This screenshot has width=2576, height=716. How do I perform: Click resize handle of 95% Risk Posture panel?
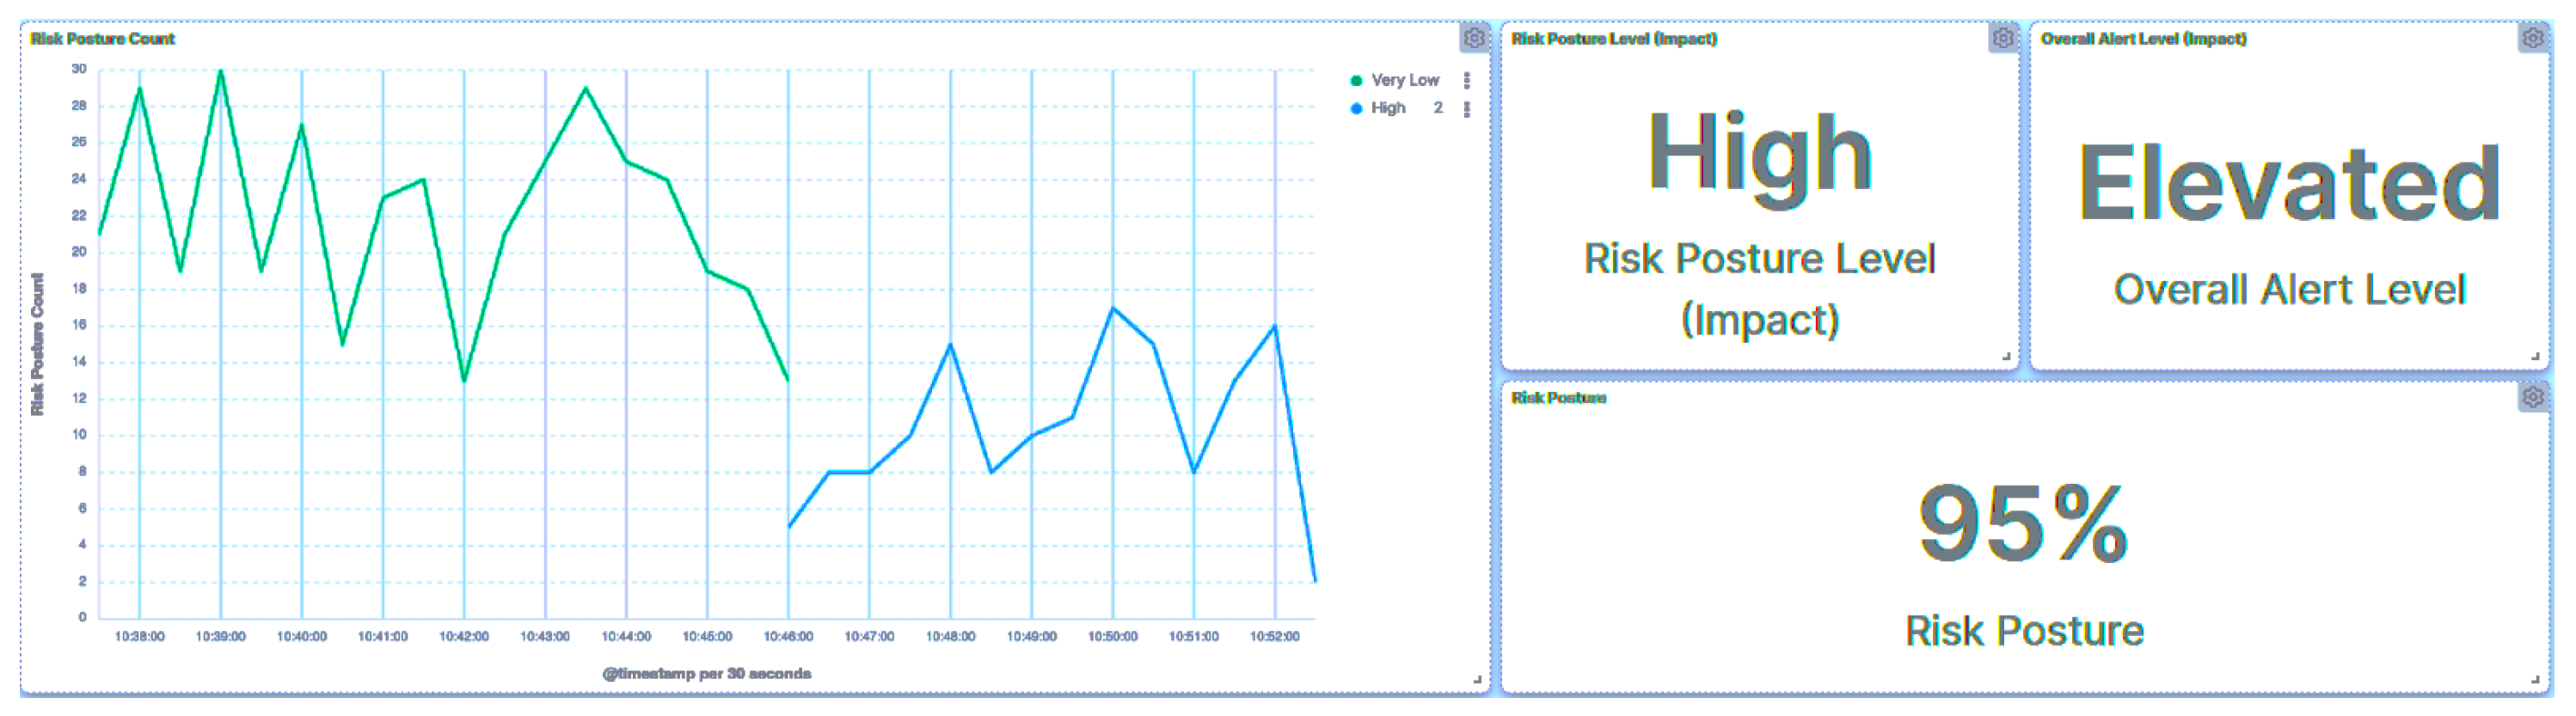point(2534,679)
